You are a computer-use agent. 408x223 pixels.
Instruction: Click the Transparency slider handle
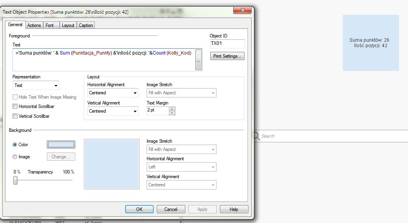[15, 180]
